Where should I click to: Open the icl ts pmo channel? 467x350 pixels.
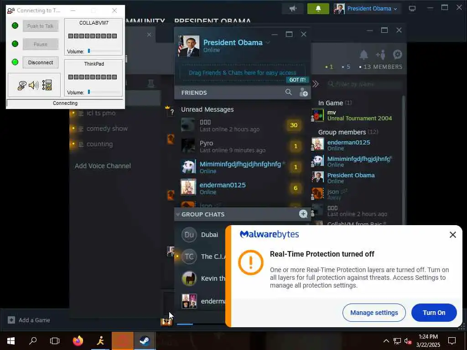click(x=101, y=113)
